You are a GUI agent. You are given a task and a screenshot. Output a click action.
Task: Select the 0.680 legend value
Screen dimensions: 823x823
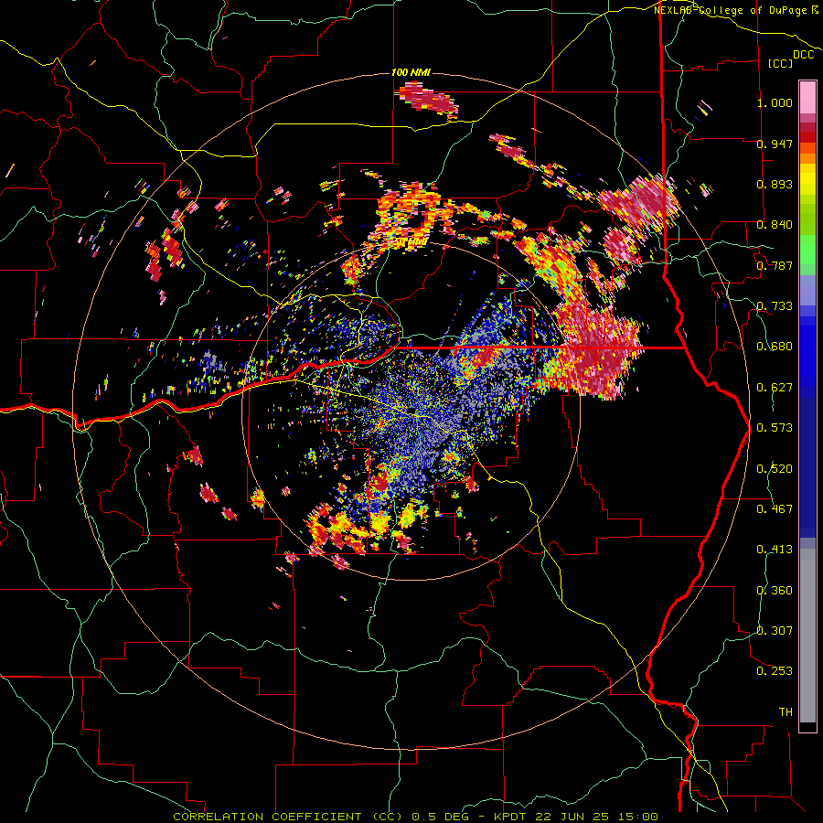click(x=775, y=347)
